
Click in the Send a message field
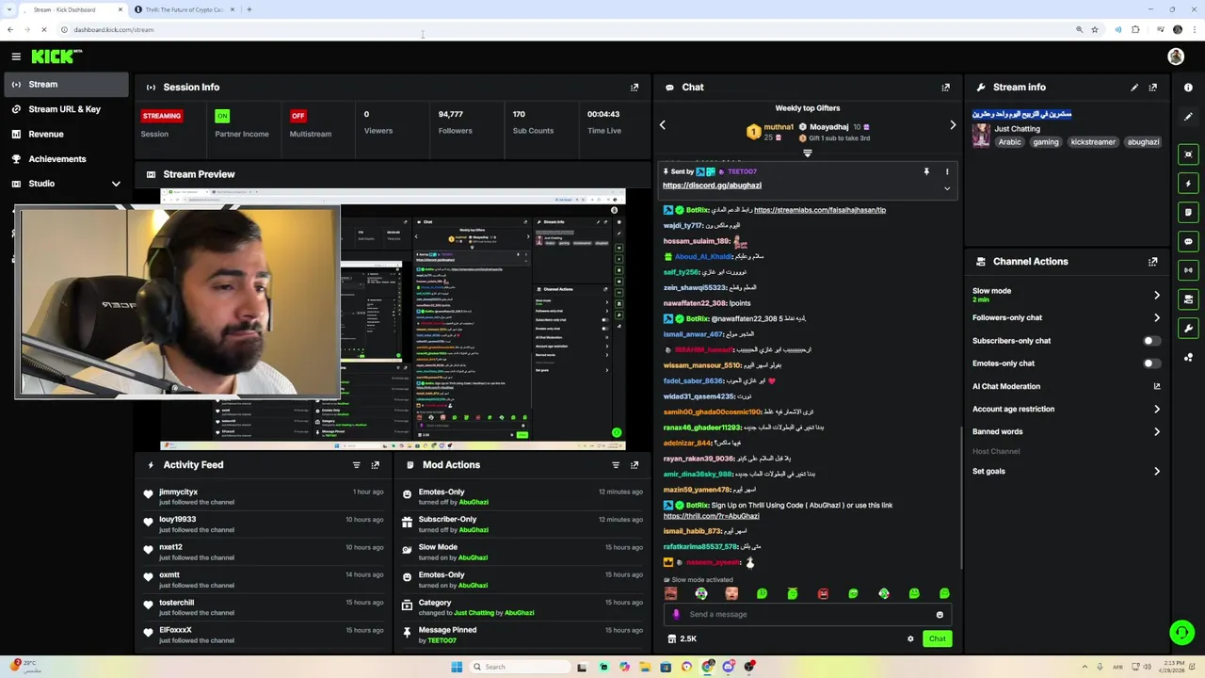coord(808,615)
